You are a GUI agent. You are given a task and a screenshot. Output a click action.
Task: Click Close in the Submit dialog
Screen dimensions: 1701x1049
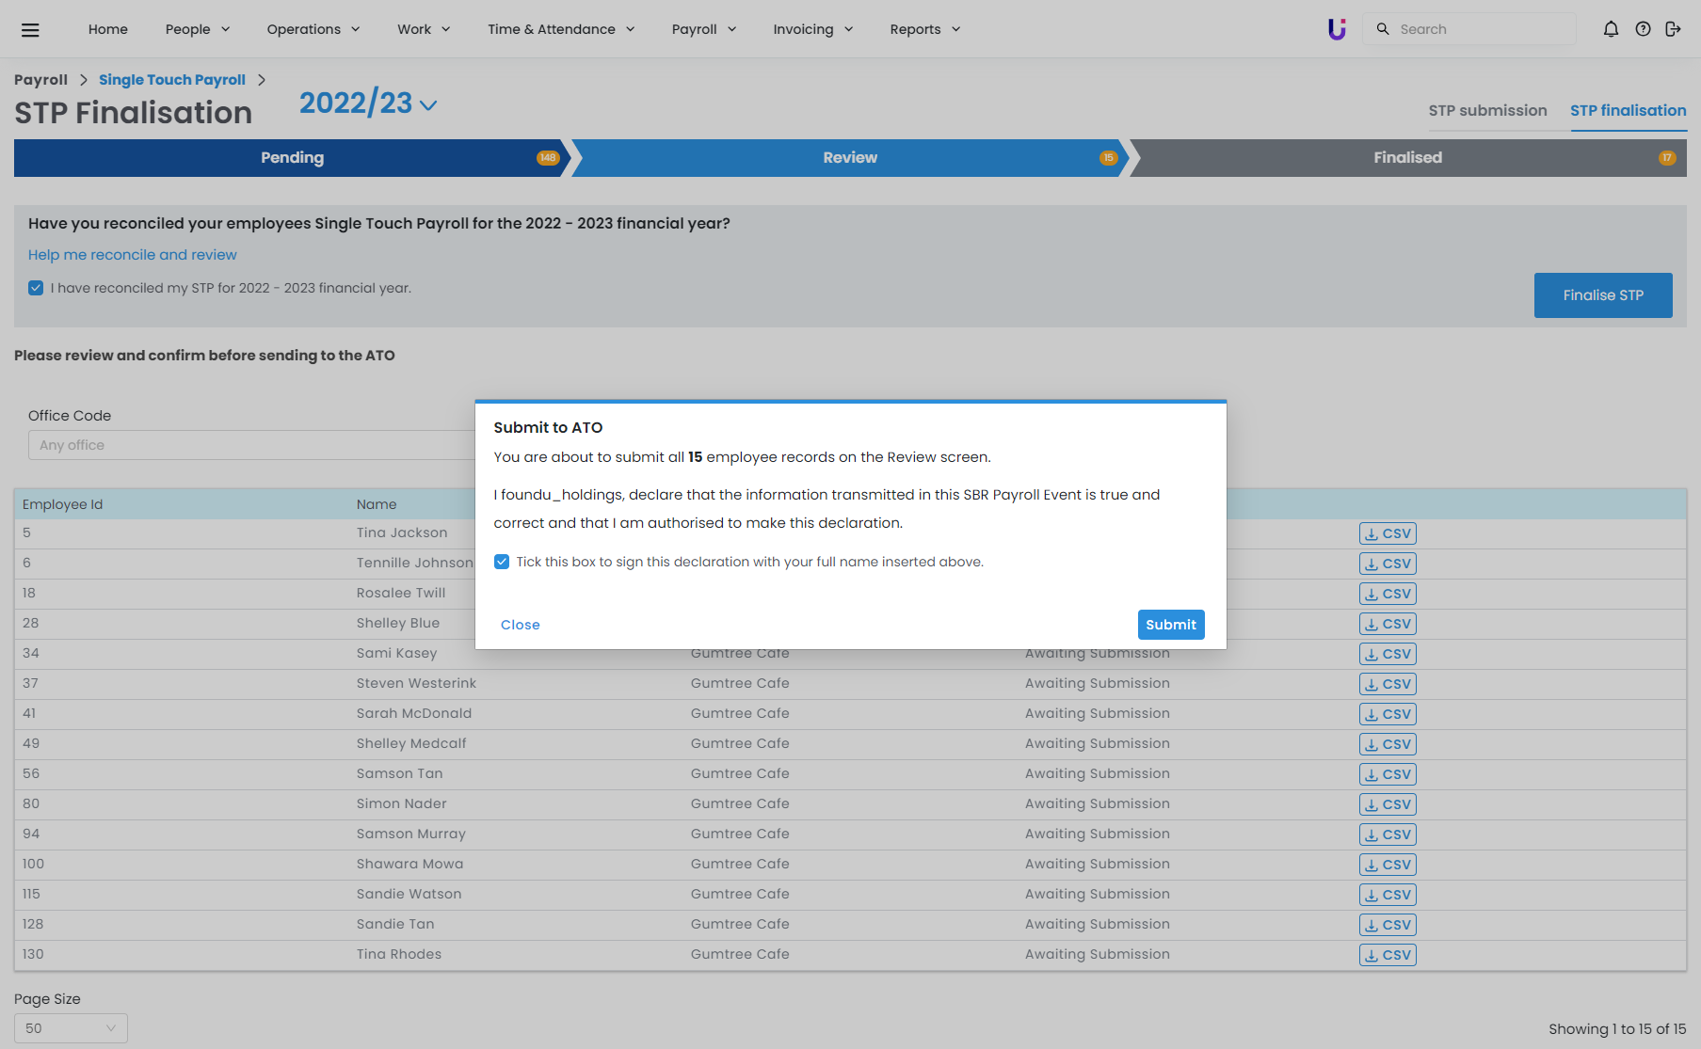click(x=520, y=625)
